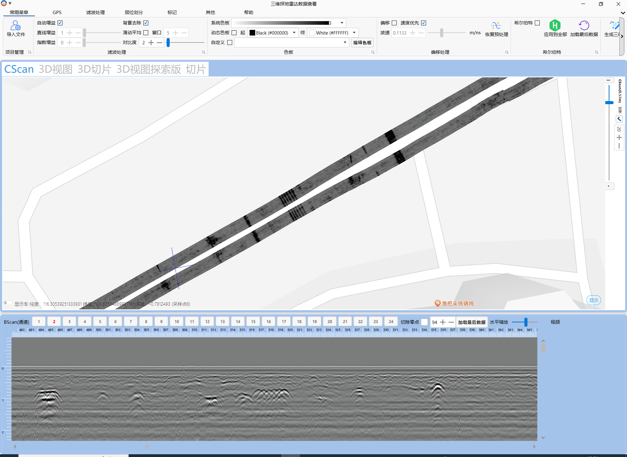Enable the sliding average (滑动平均) checkbox
The height and width of the screenshot is (457, 627).
(x=146, y=33)
